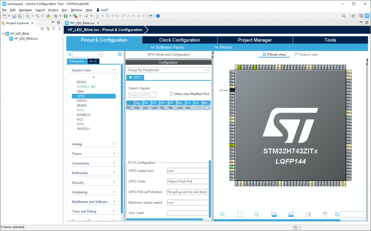
Task: Zoom out of the pinout view
Action: click(257, 214)
